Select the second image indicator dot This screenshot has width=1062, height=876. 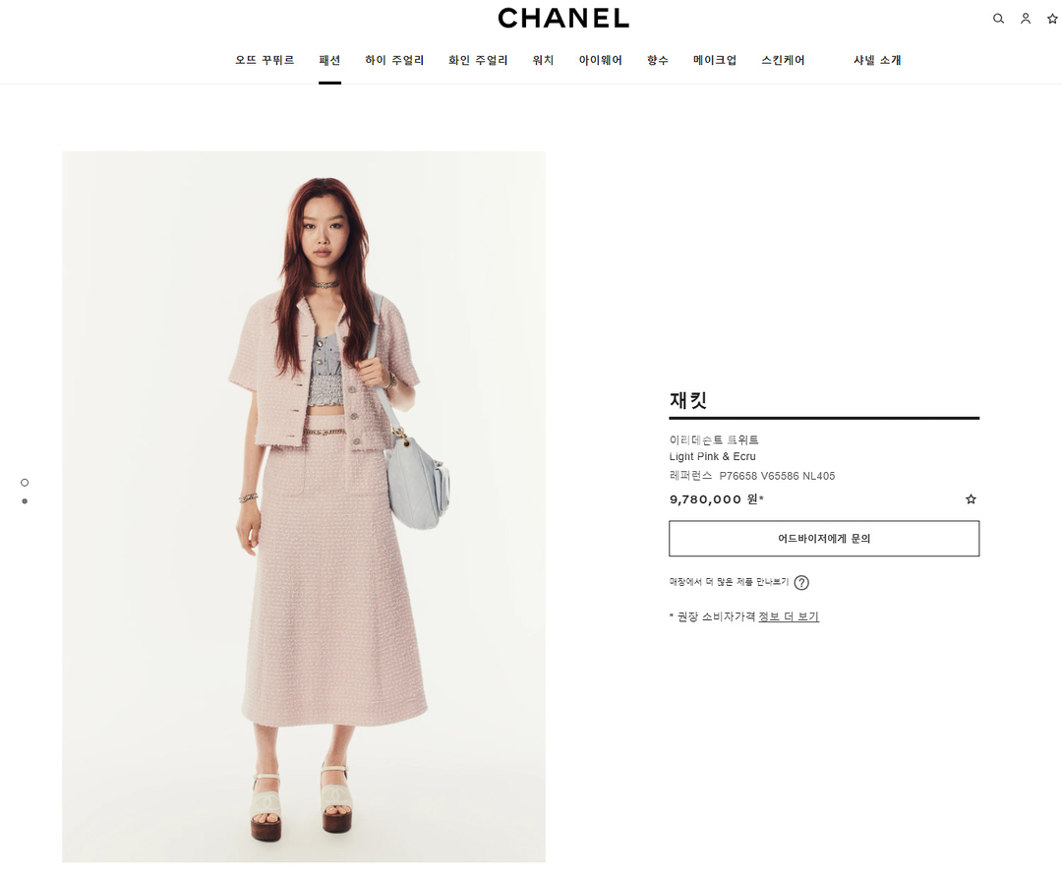[25, 501]
